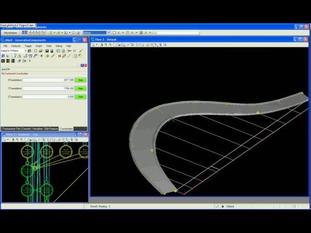This screenshot has width=311, height=233.
Task: Switch to the Transaction File tab
Action: pyautogui.click(x=11, y=129)
